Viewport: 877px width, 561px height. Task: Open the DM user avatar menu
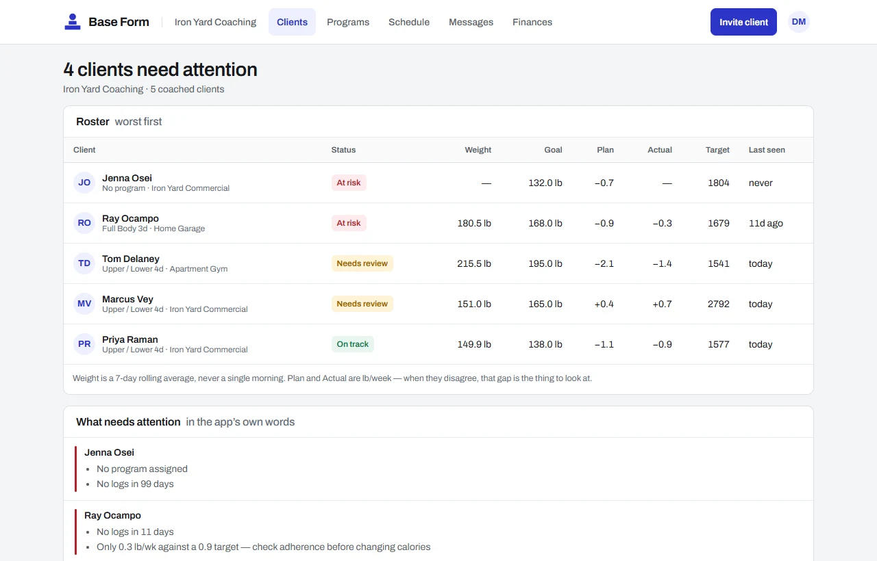click(x=799, y=22)
